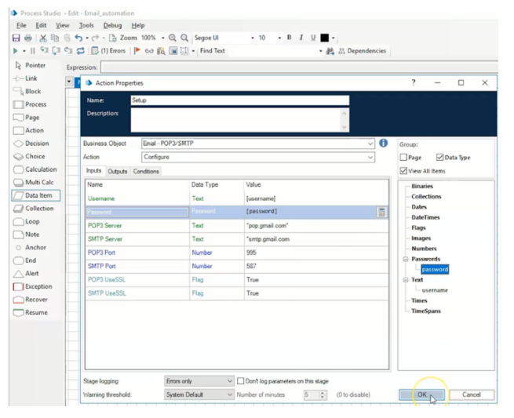This screenshot has width=514, height=418.
Task: Open the Stage logging dropdown
Action: point(229,381)
